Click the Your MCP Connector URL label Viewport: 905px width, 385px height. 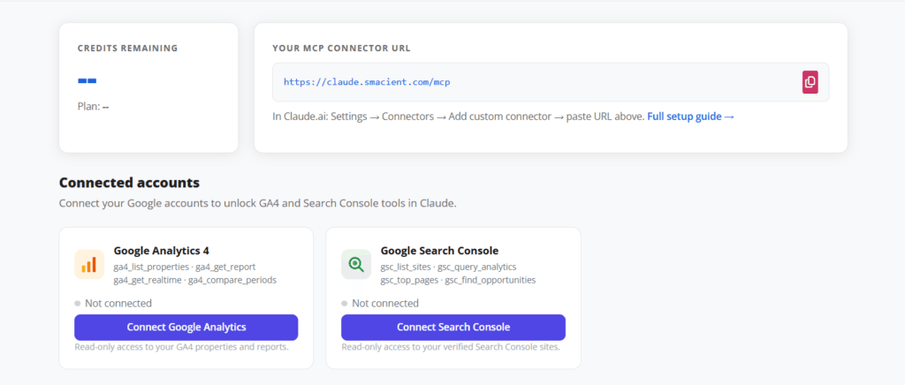[x=341, y=48]
